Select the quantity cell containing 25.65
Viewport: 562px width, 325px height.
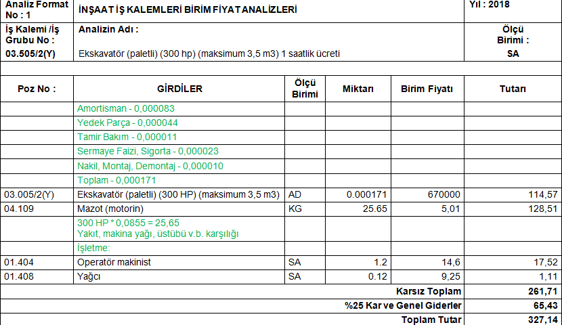point(358,209)
